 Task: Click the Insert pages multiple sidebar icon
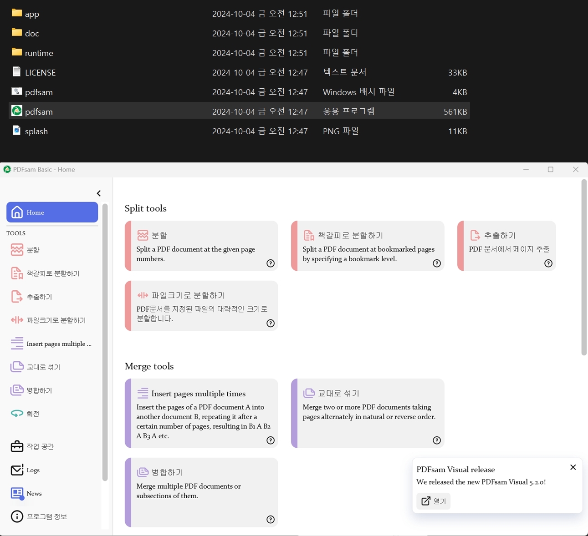[x=17, y=344]
